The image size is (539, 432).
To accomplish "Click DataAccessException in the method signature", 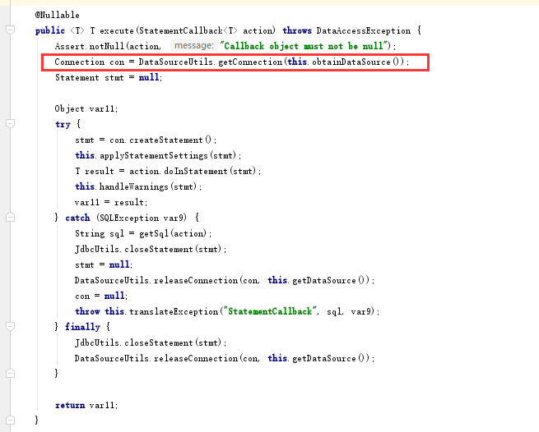I will pyautogui.click(x=364, y=31).
